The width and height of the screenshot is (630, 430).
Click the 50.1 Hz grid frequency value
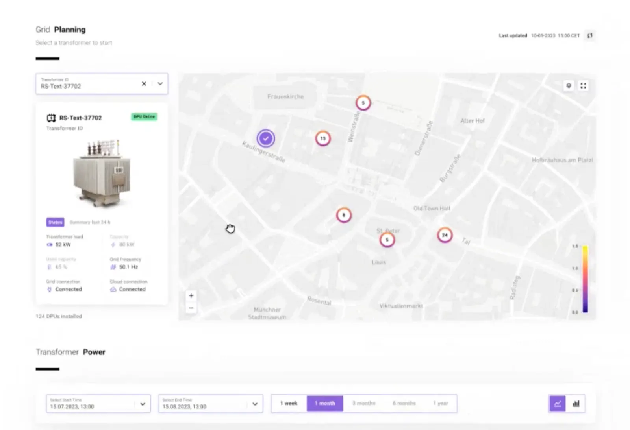(x=128, y=267)
